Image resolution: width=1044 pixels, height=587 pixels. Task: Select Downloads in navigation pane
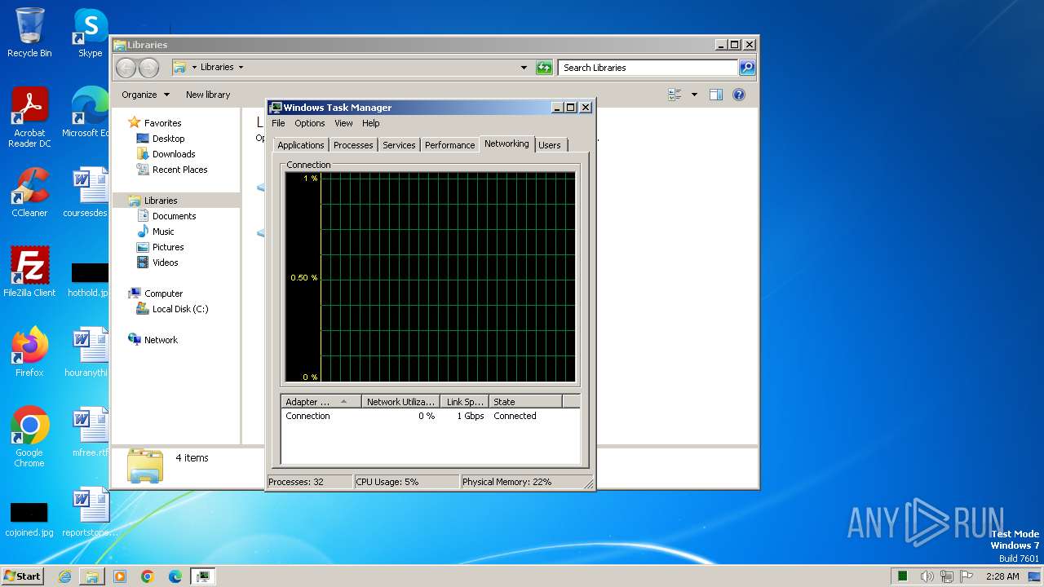click(174, 154)
